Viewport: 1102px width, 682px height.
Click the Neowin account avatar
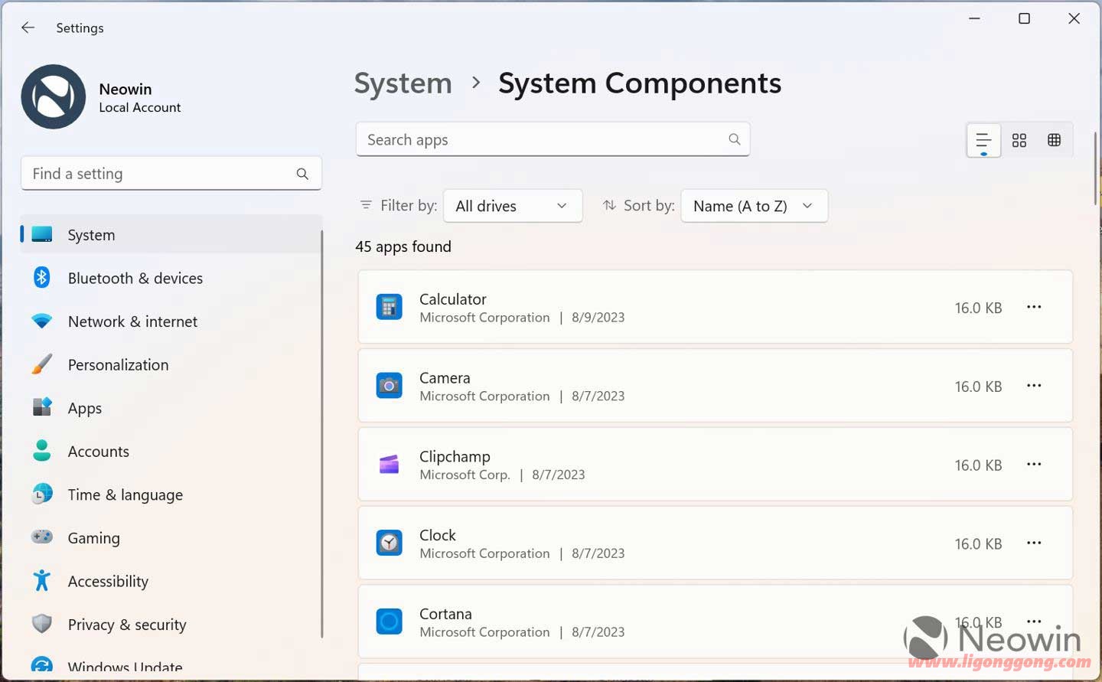[54, 96]
